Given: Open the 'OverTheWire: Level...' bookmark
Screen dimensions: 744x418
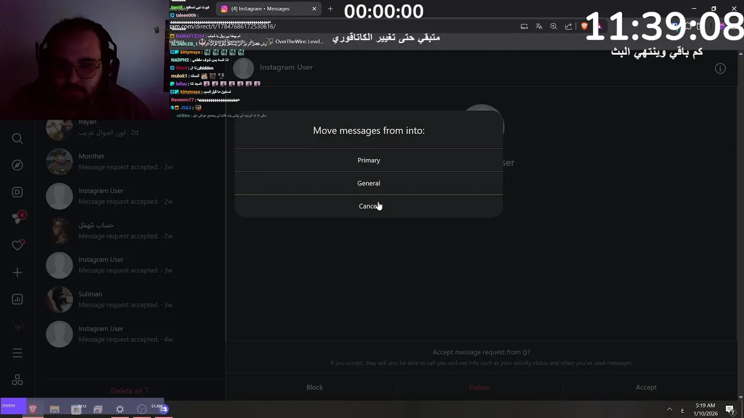Looking at the screenshot, I should (x=295, y=42).
